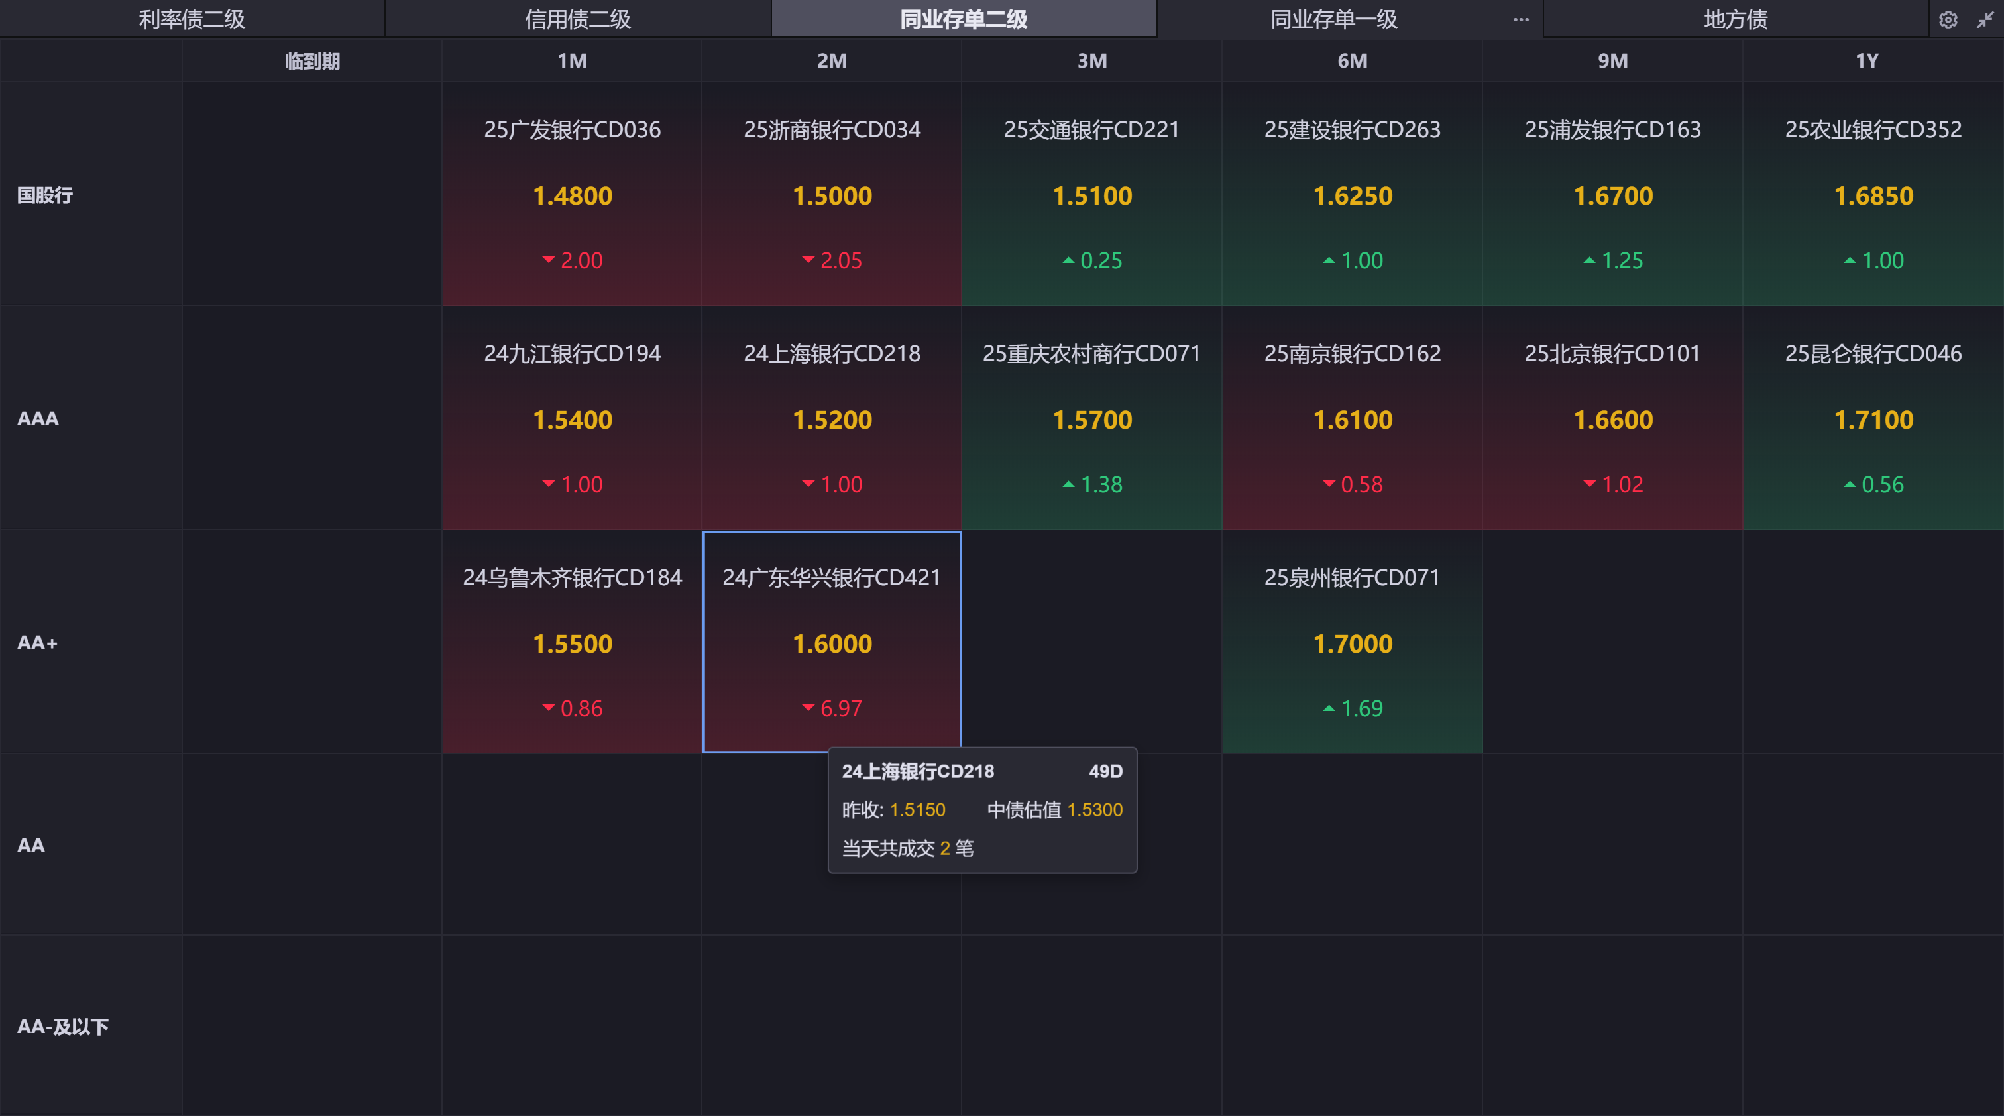
Task: Open the three-dot more options menu
Action: click(x=1521, y=19)
